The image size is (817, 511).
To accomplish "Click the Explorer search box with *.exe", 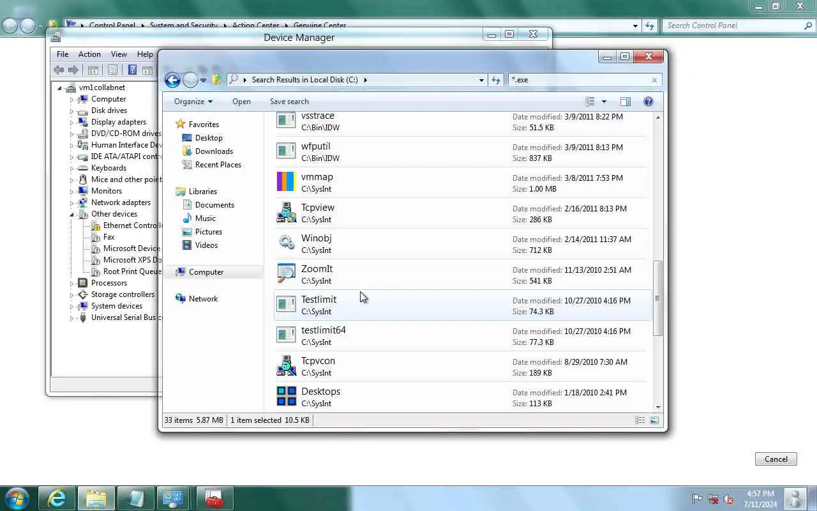I will pos(581,80).
